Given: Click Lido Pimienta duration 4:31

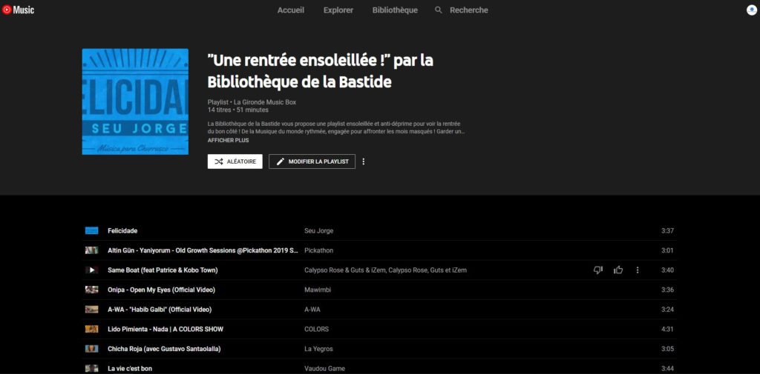Looking at the screenshot, I should coord(667,329).
